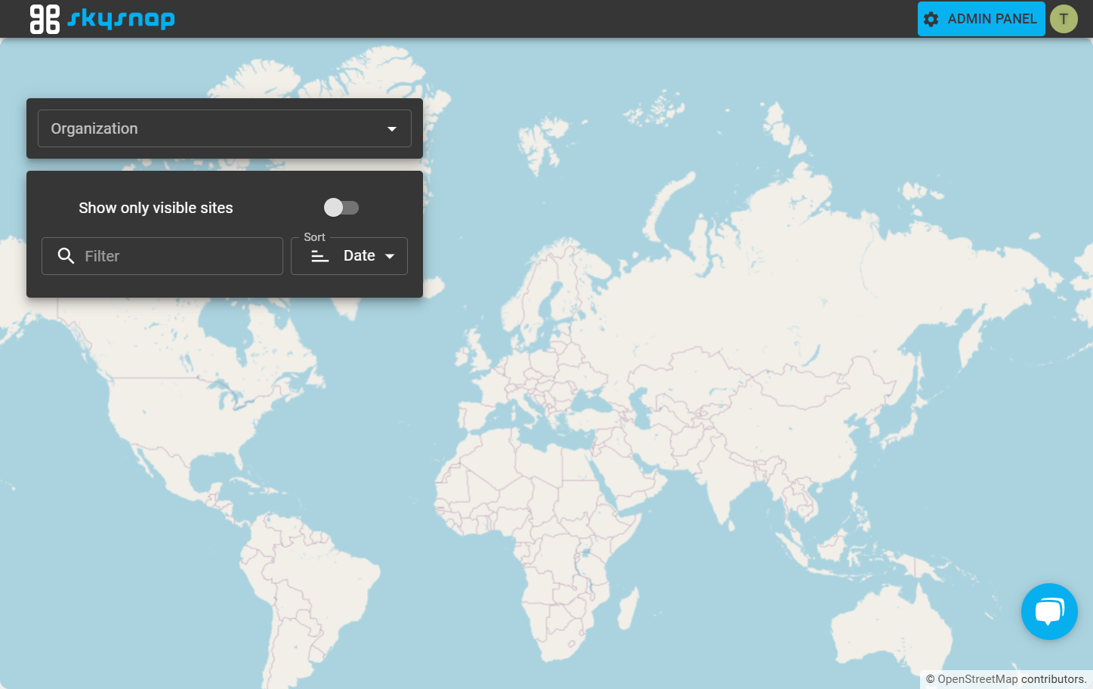Toggle Show only visible sites switch

point(341,207)
